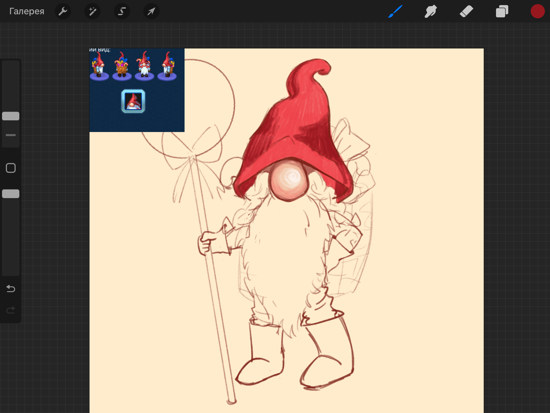Tap the square modify button in sidebar
This screenshot has width=550, height=413.
[11, 168]
